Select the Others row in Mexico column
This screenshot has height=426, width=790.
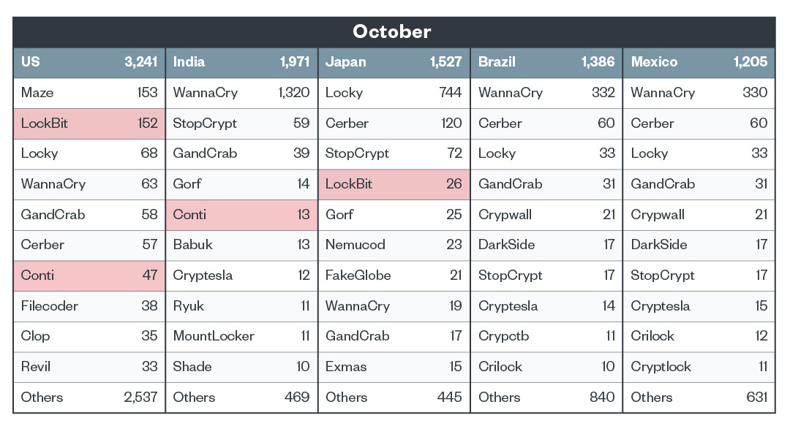(699, 398)
